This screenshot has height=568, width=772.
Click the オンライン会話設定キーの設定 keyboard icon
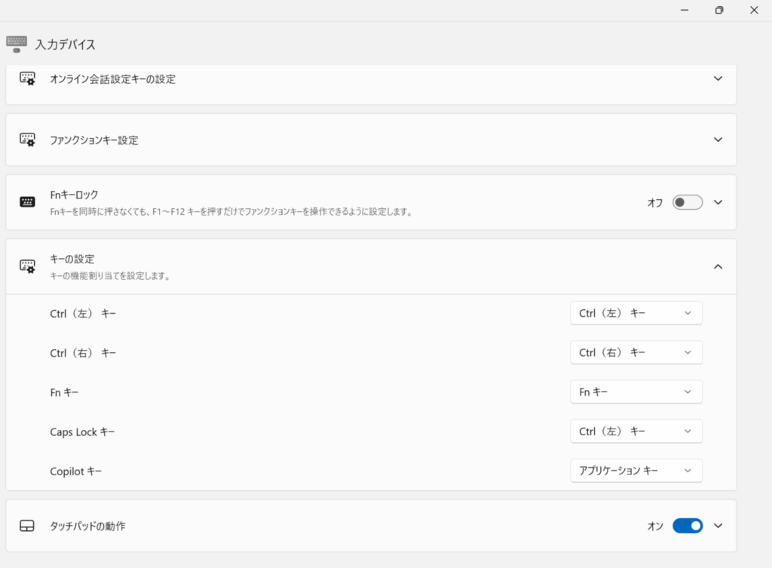coord(28,78)
